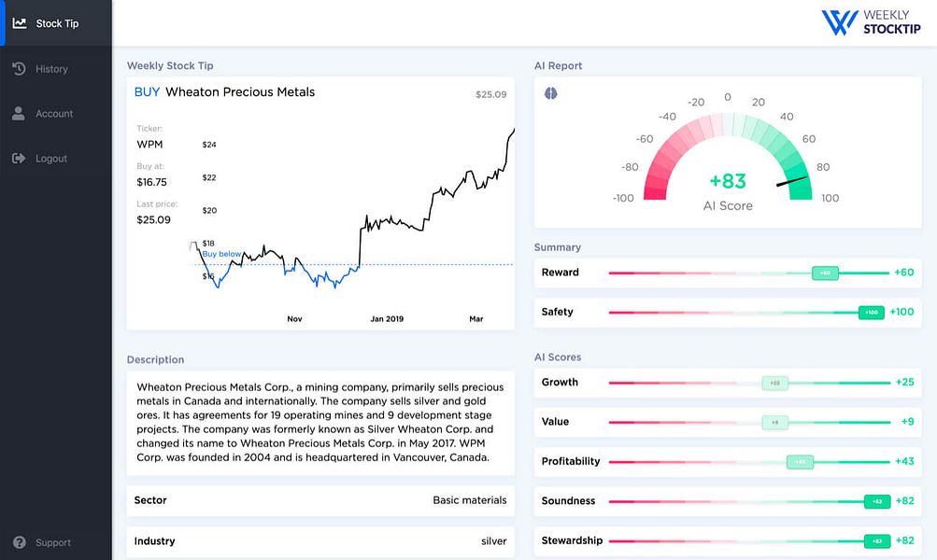Screen dimensions: 937x560
Task: Click the Mar axis label
Action: (x=476, y=319)
